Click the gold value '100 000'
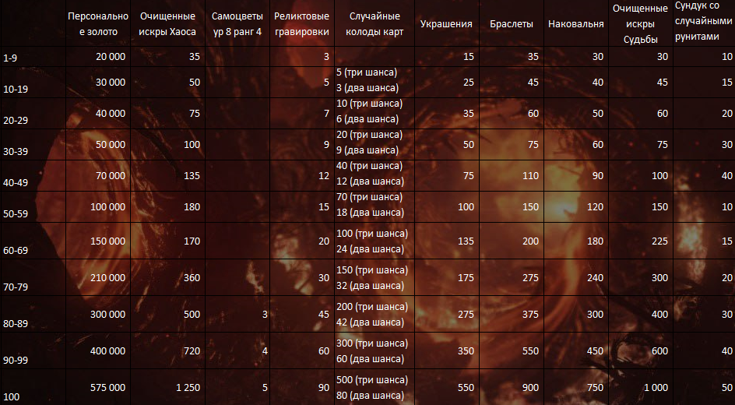The width and height of the screenshot is (735, 405). point(107,206)
